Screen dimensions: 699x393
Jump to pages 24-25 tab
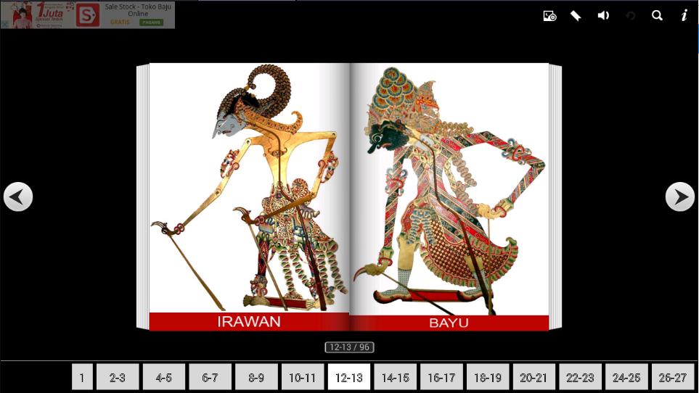click(627, 378)
